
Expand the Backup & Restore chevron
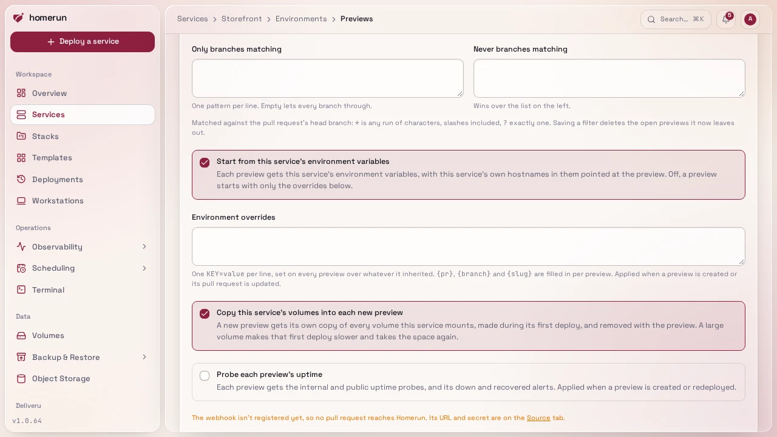tap(144, 357)
